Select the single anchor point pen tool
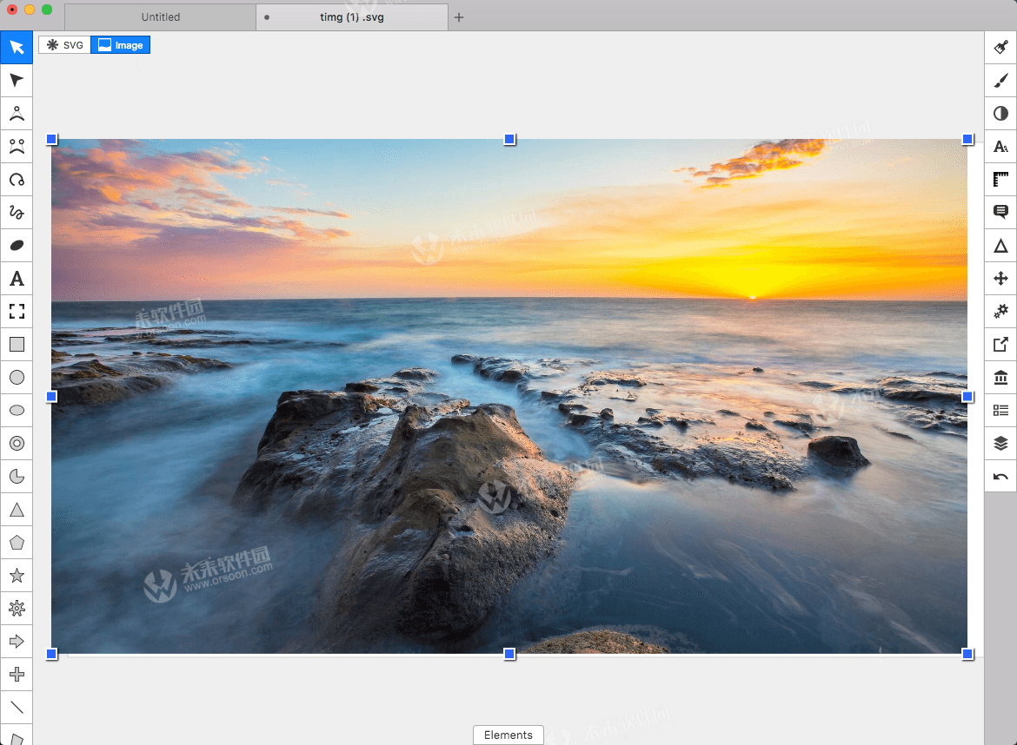Screen dimensions: 1017x745 click(17, 114)
